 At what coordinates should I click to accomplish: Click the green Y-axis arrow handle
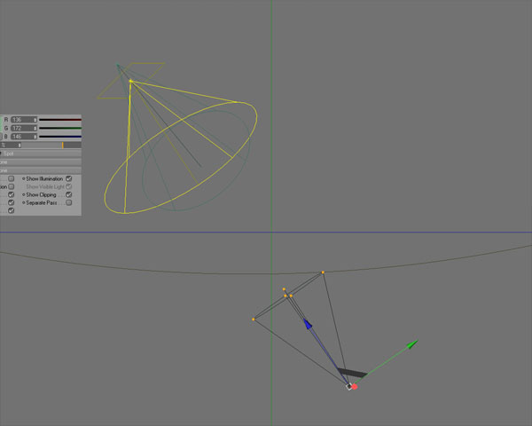point(412,344)
